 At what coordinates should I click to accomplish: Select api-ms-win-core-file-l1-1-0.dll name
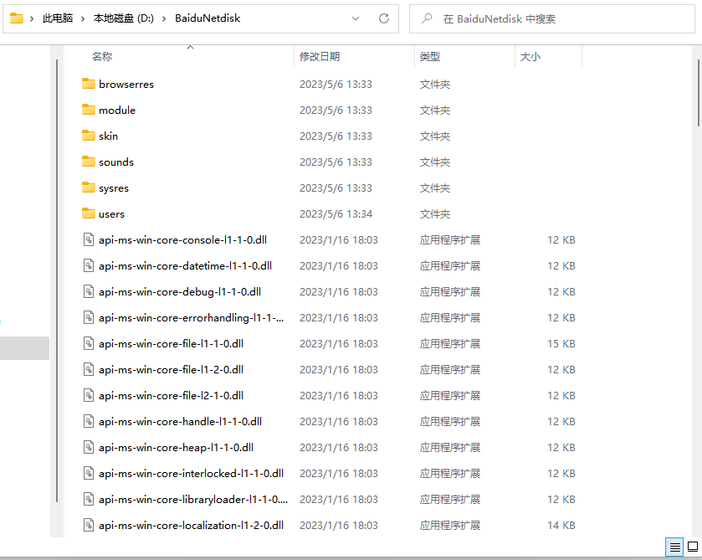[171, 344]
